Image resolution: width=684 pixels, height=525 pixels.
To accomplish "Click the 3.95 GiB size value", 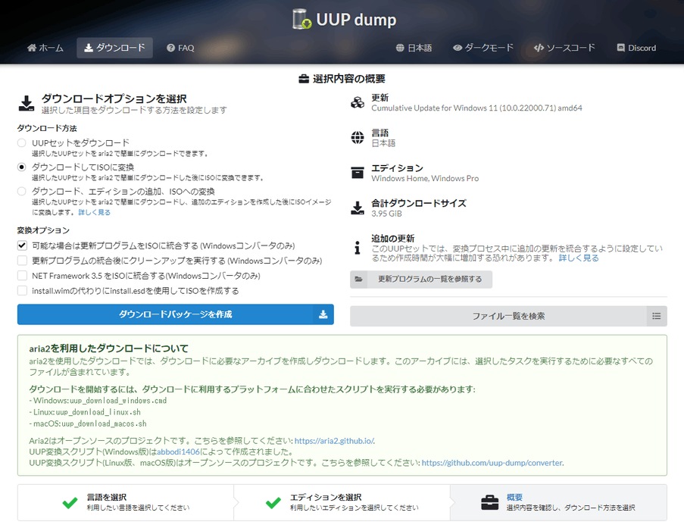I will (386, 214).
